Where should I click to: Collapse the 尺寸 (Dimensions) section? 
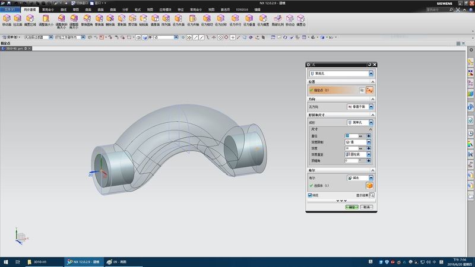(x=370, y=129)
